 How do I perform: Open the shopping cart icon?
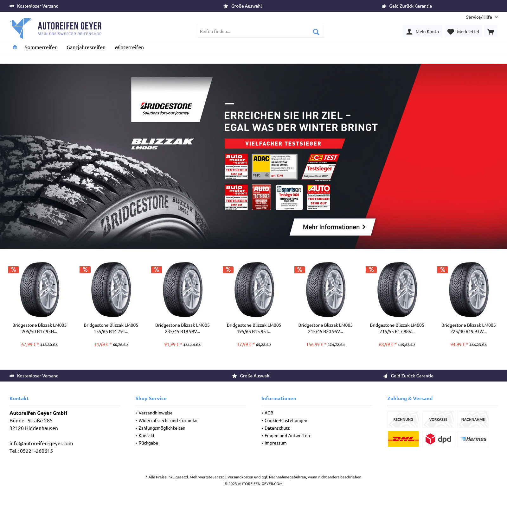(x=491, y=32)
